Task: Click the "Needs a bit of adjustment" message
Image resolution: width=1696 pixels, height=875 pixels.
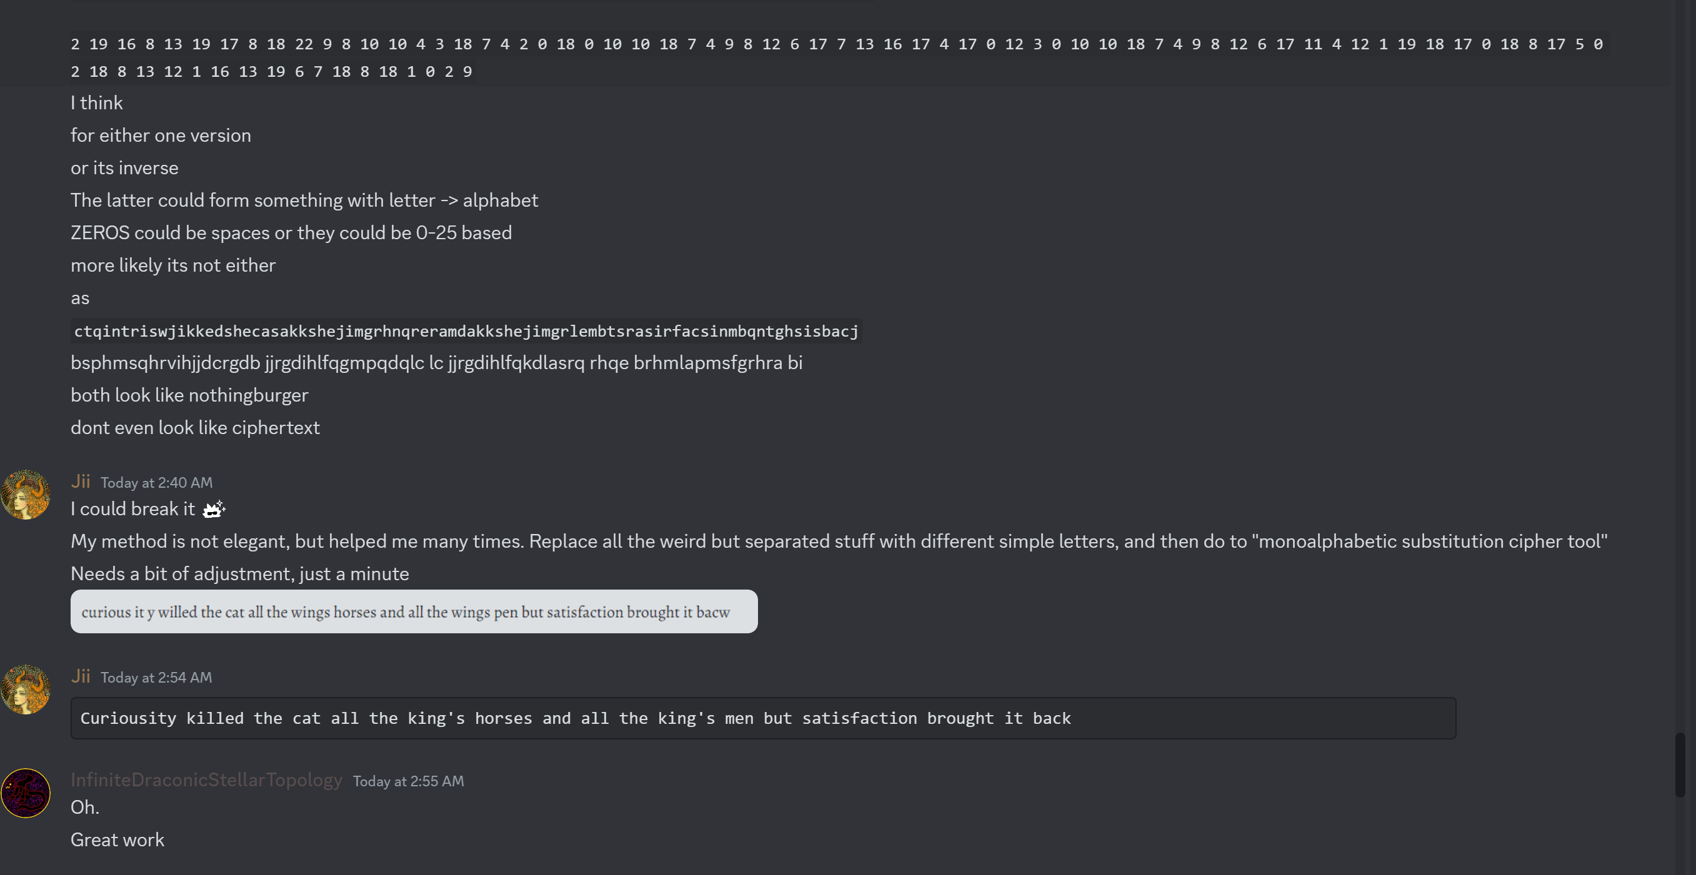Action: point(240,575)
